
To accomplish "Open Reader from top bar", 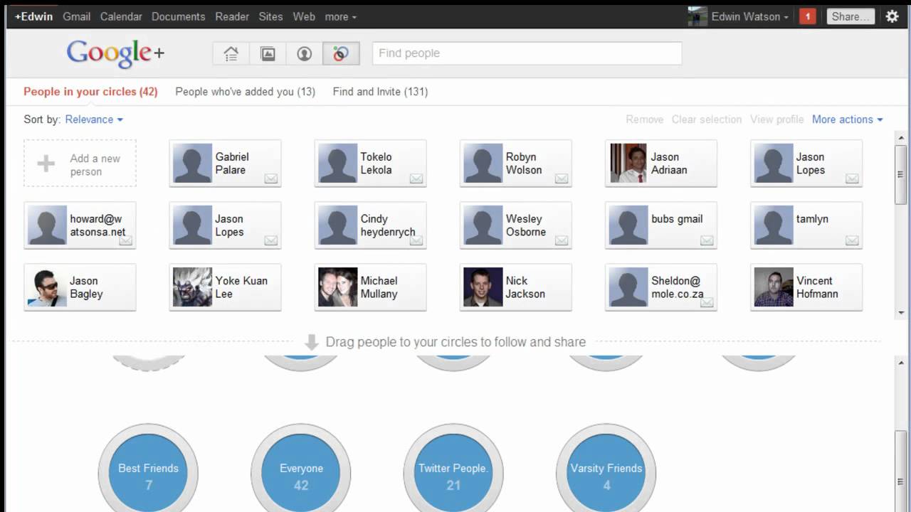I will coord(232,16).
